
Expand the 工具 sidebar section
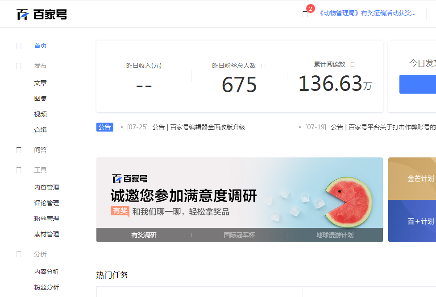40,170
